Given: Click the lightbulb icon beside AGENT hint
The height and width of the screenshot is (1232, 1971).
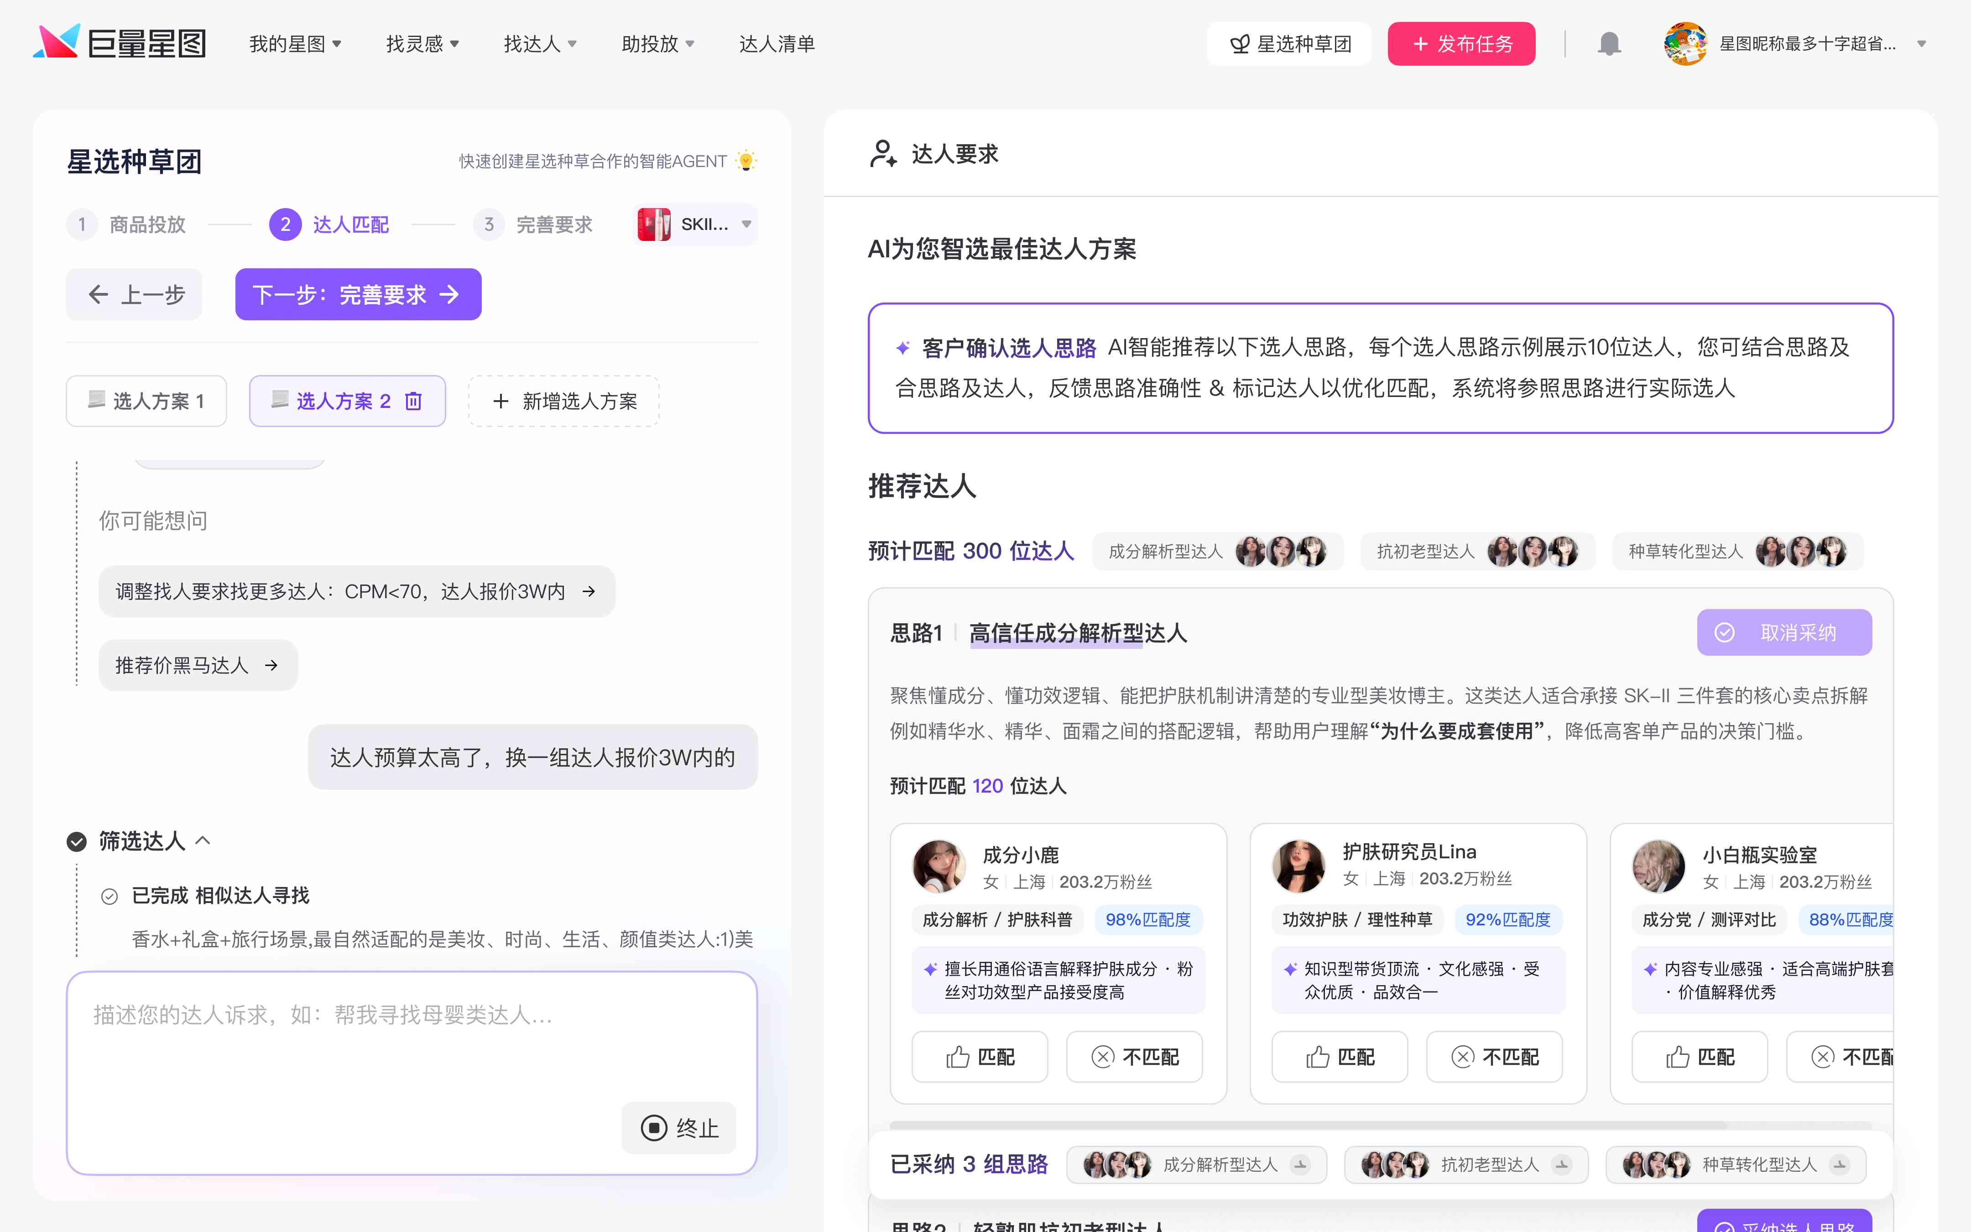Looking at the screenshot, I should (x=745, y=162).
